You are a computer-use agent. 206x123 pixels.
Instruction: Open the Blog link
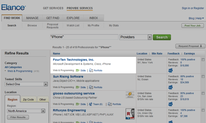191,18
